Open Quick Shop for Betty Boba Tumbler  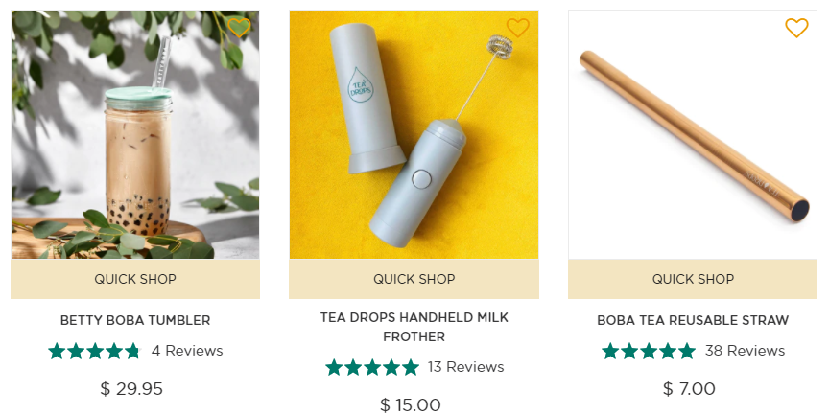coord(135,279)
